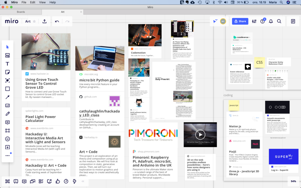Viewport: 301px width, 188px height.
Task: Search the board with magnifier icon
Action: click(x=279, y=21)
